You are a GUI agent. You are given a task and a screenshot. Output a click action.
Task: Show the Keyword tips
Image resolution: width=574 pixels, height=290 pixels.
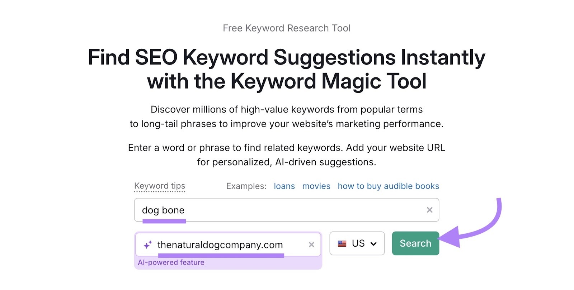pos(160,186)
